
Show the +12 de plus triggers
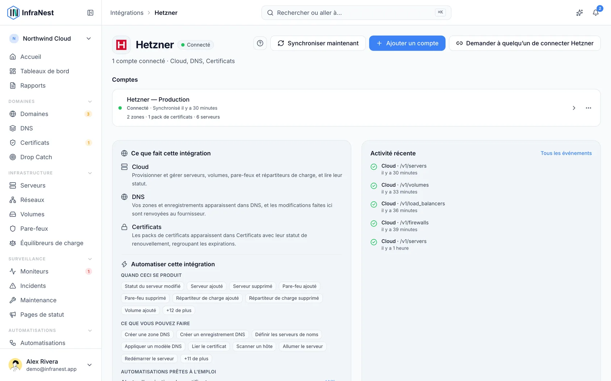(179, 310)
